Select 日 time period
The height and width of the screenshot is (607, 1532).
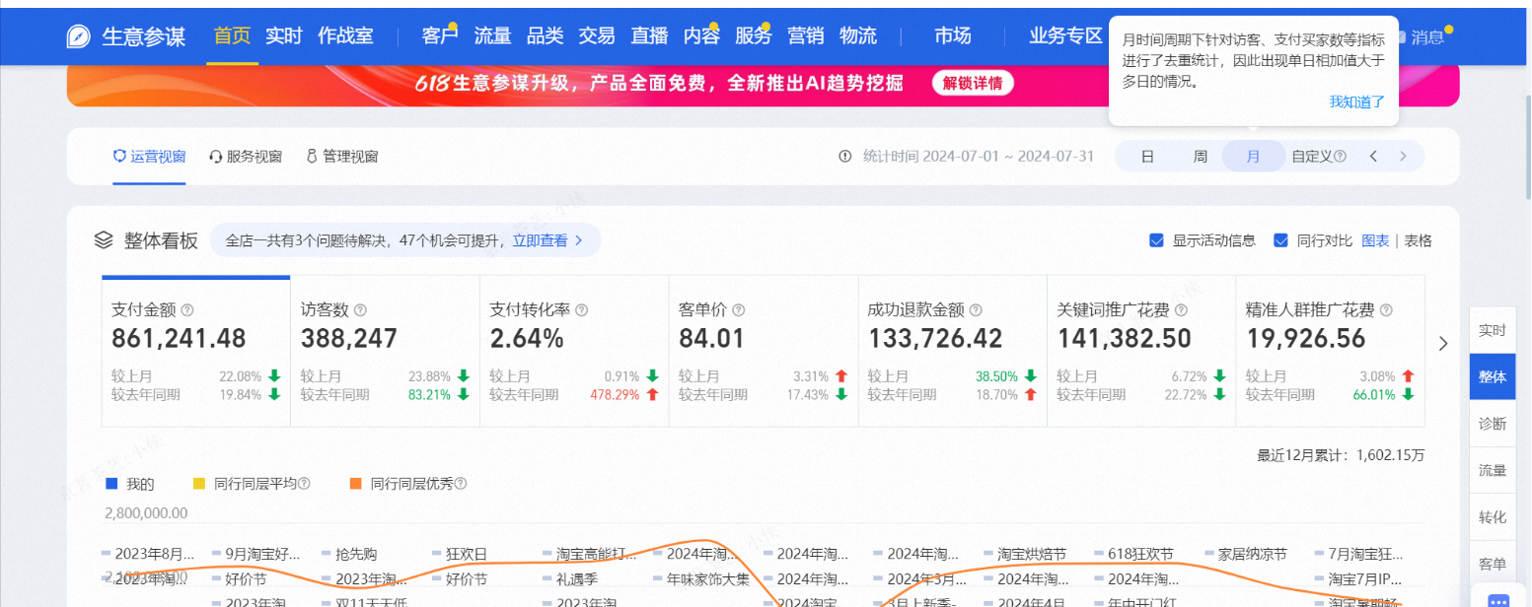1147,156
